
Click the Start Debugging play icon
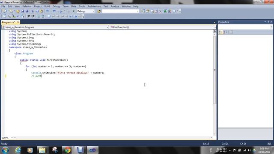point(74,11)
